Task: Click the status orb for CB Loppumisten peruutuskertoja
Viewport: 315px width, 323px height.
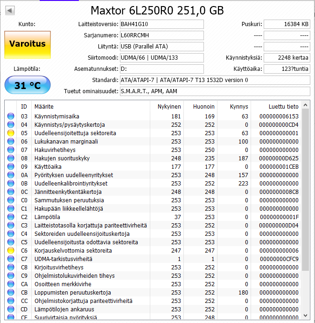Action: [x=11, y=292]
